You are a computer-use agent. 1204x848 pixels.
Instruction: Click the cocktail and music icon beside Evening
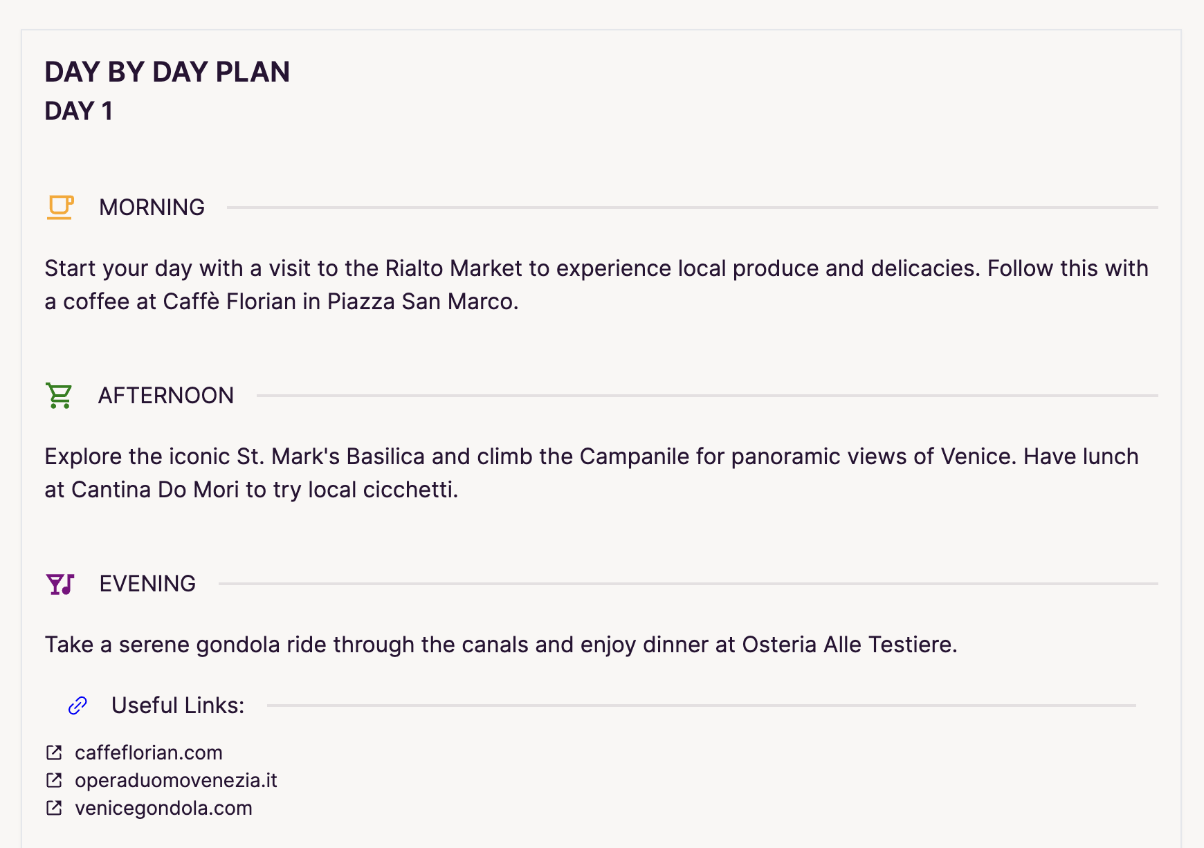pos(60,584)
